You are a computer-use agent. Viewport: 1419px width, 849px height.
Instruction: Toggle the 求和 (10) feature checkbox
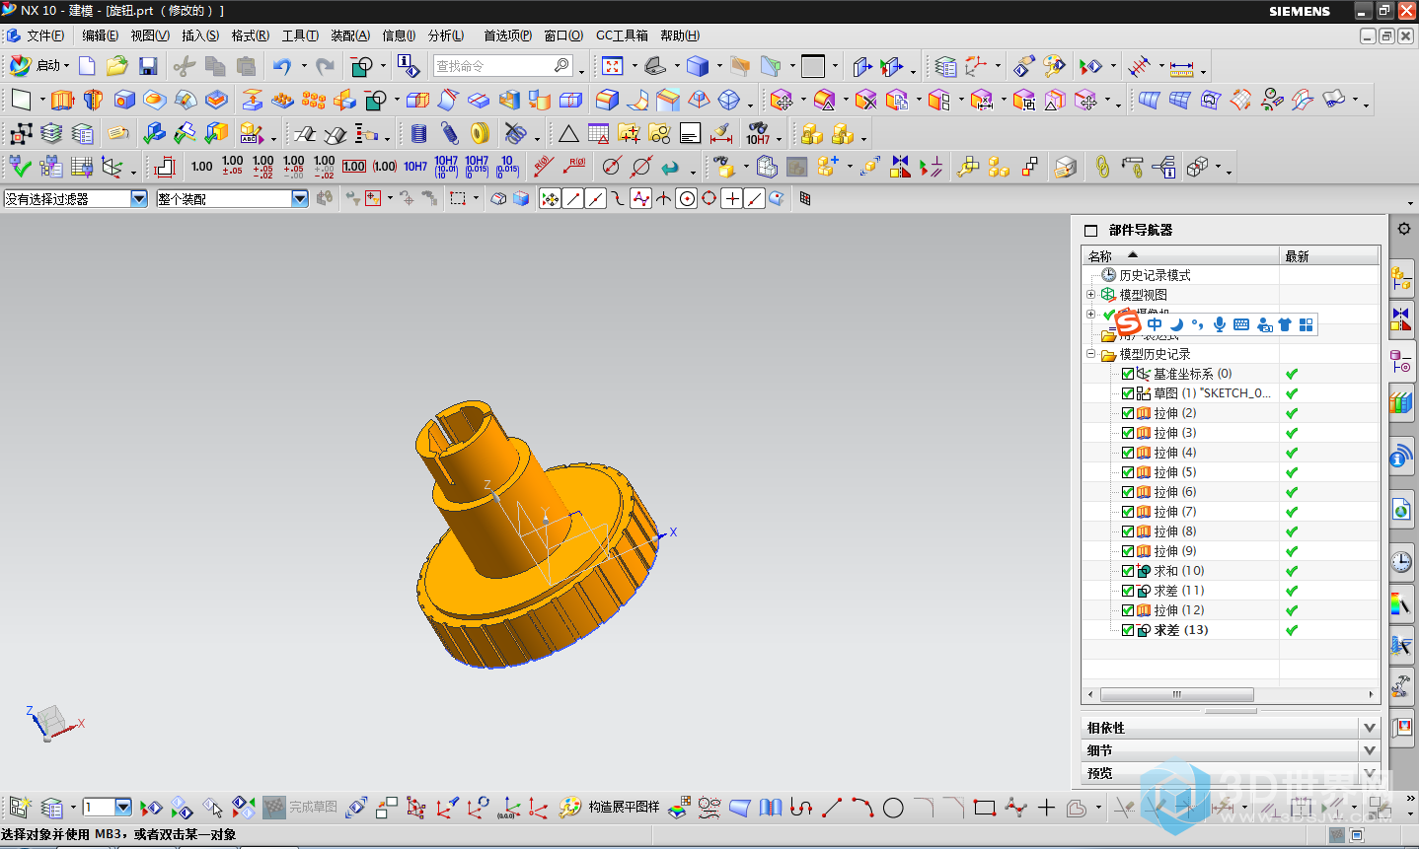(x=1128, y=571)
